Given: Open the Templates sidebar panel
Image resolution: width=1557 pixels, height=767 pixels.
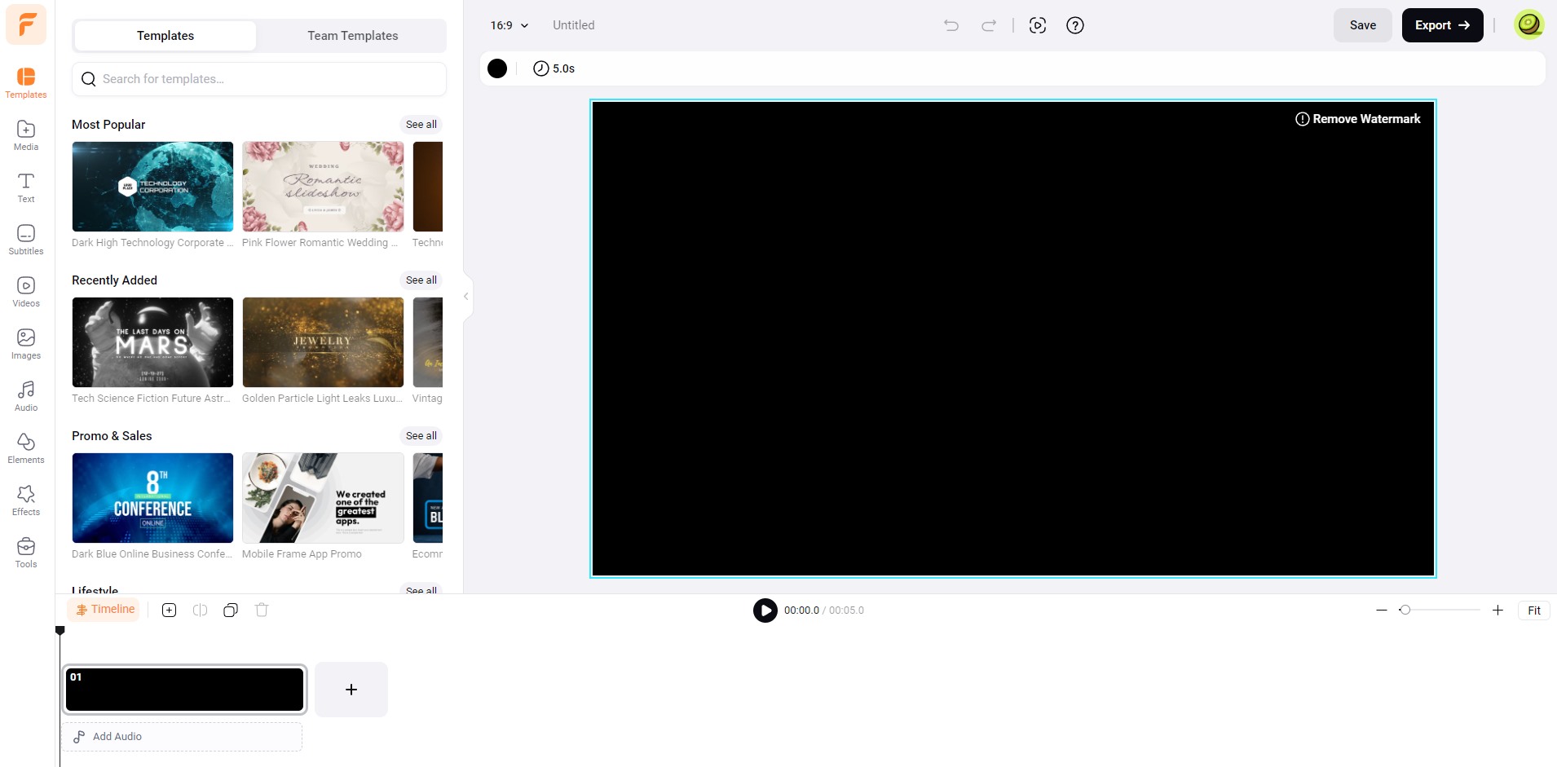Looking at the screenshot, I should click(26, 83).
